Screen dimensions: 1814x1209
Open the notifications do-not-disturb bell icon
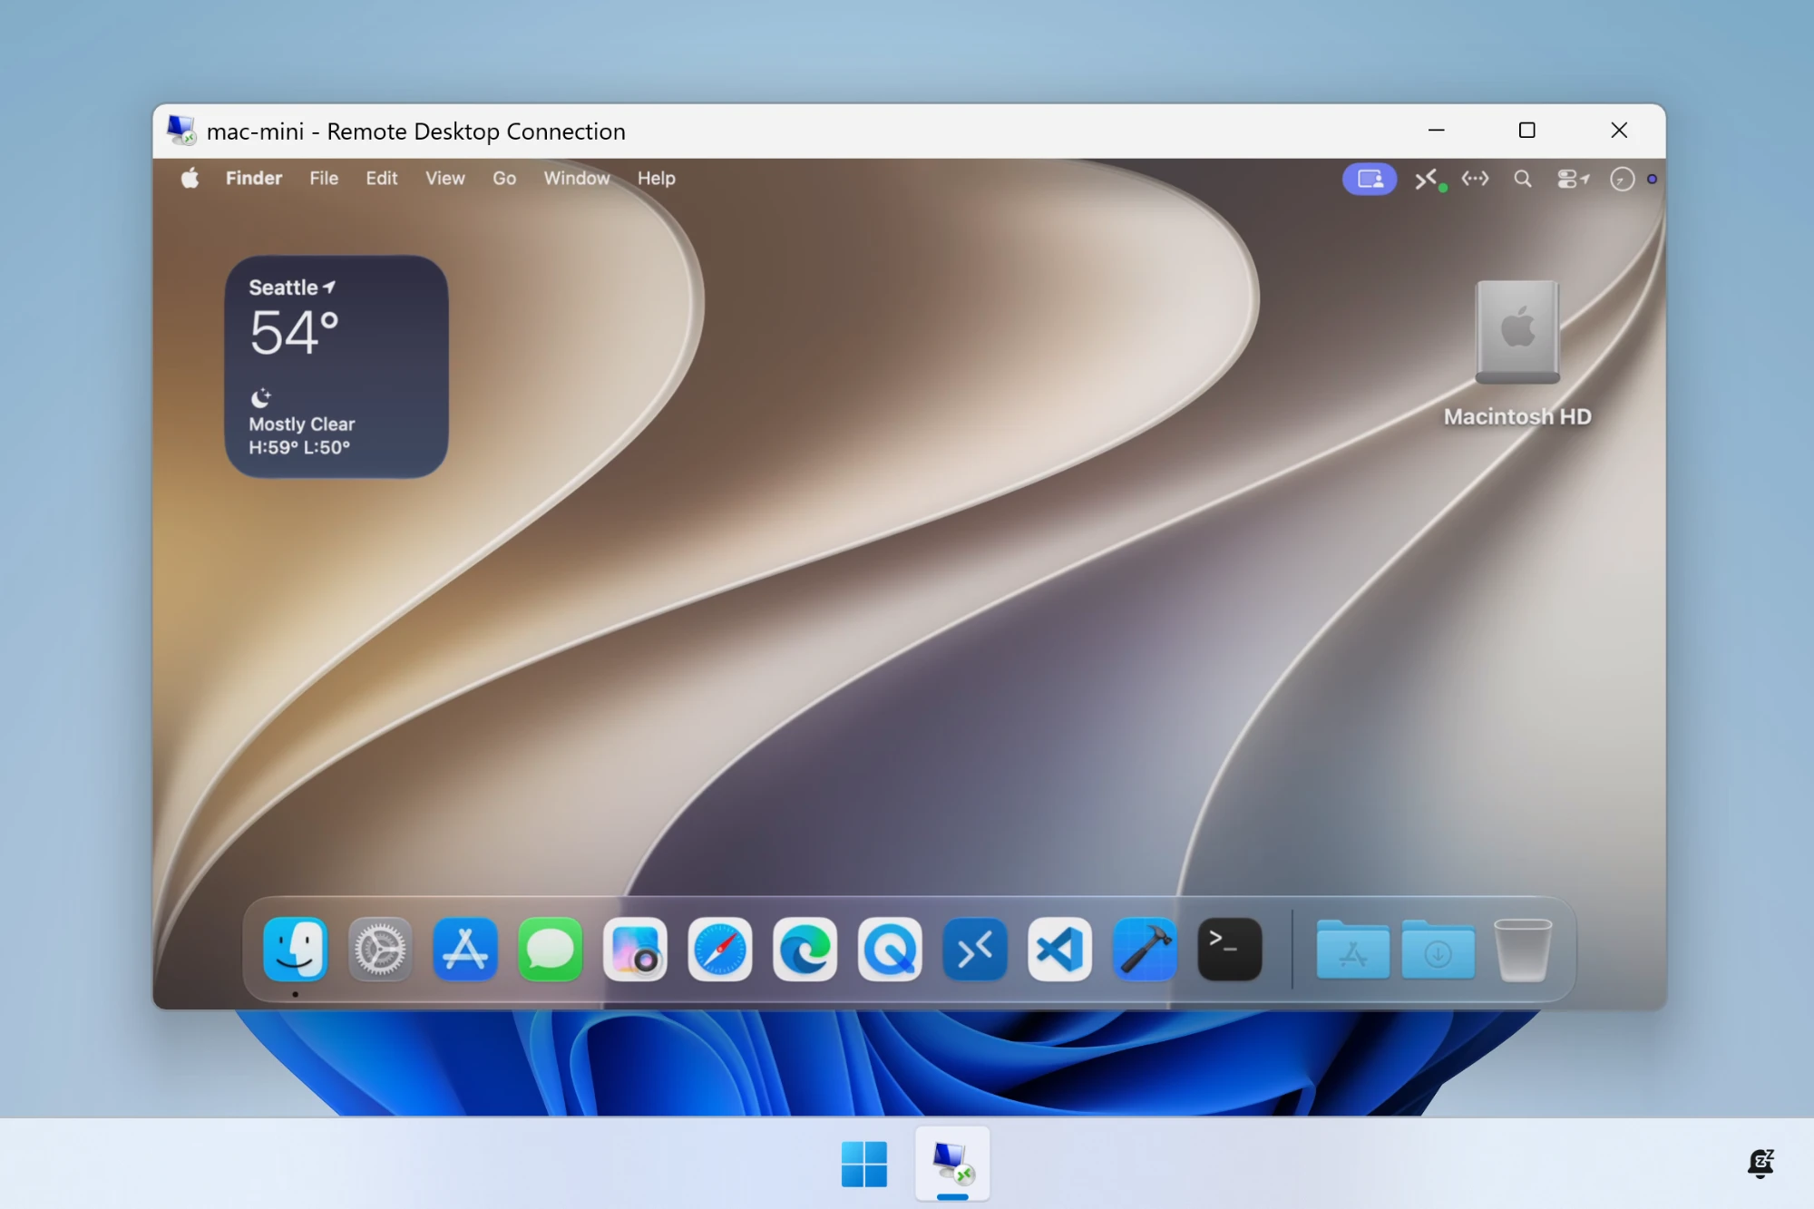1760,1164
